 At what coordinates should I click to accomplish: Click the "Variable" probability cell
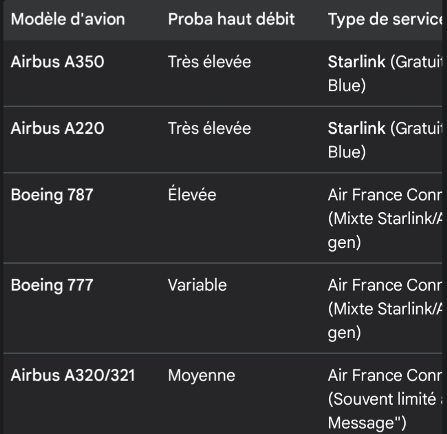[x=197, y=285]
